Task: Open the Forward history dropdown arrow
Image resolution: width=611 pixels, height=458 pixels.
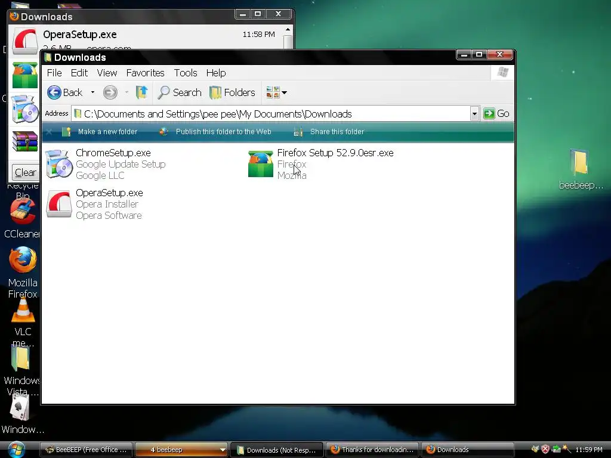Action: [x=126, y=92]
